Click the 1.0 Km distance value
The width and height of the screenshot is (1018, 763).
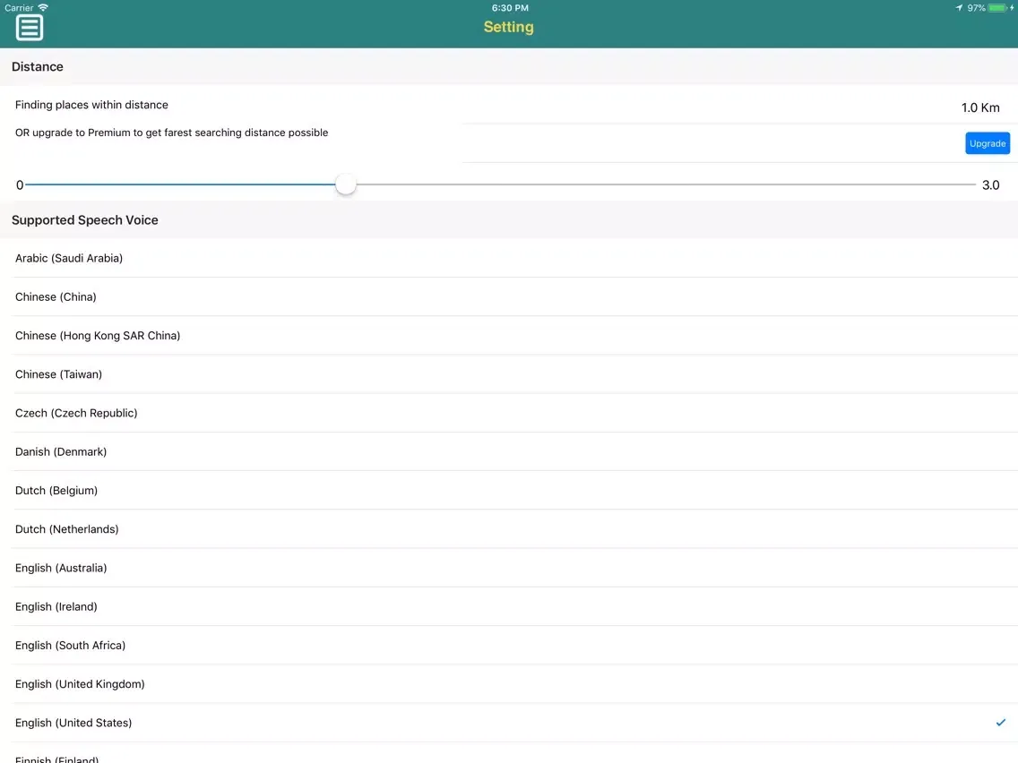[x=980, y=107]
